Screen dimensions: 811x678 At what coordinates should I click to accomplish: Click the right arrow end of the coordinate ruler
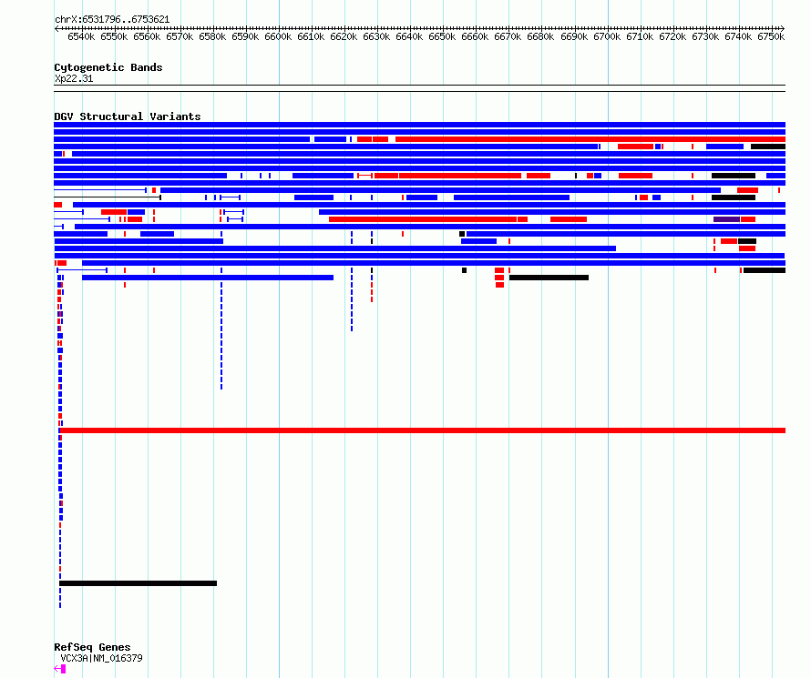pos(783,29)
